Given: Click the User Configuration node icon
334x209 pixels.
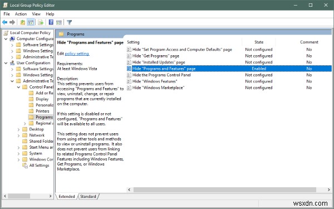Looking at the screenshot, I should click(x=13, y=63).
